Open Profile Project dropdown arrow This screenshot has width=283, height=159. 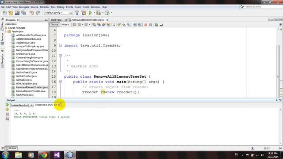click(111, 13)
